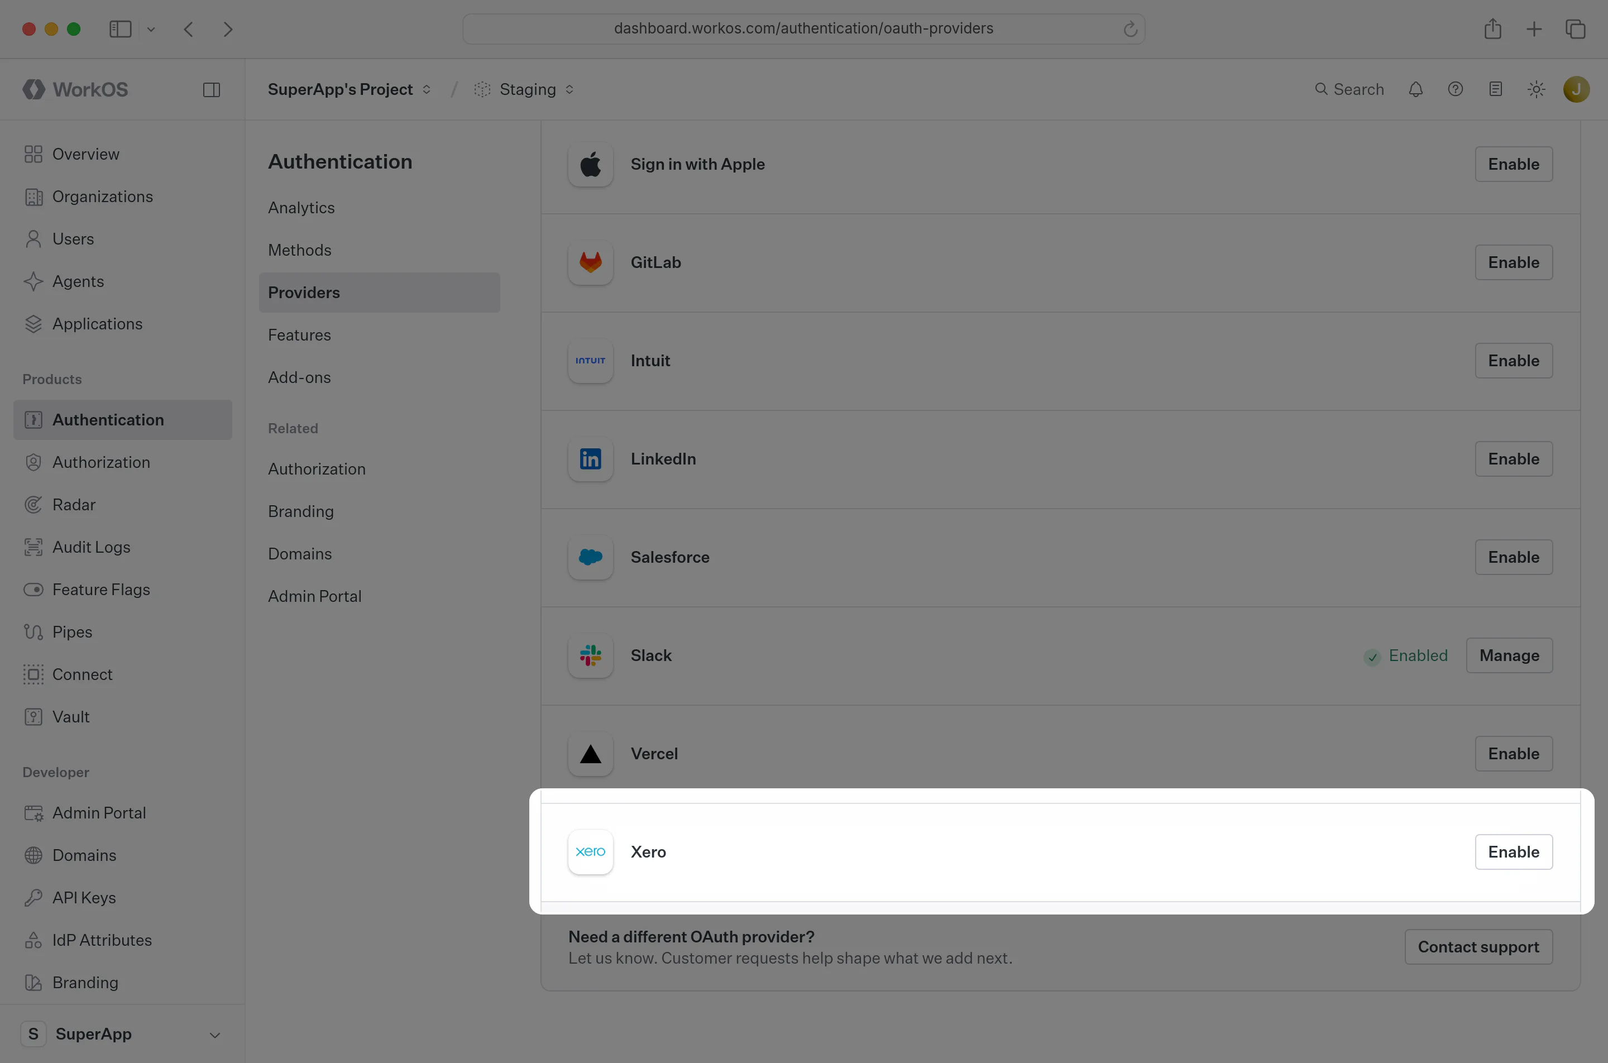Image resolution: width=1608 pixels, height=1063 pixels.
Task: Enable Xero provider
Action: coord(1513,851)
